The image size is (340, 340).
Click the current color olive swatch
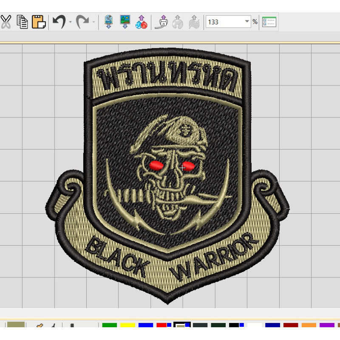click(x=16, y=324)
